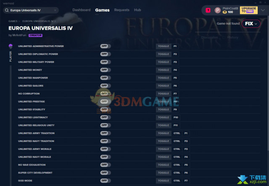Click Toggle button for Unlimited Money
Image resolution: width=269 pixels, height=186 pixels.
[164, 70]
